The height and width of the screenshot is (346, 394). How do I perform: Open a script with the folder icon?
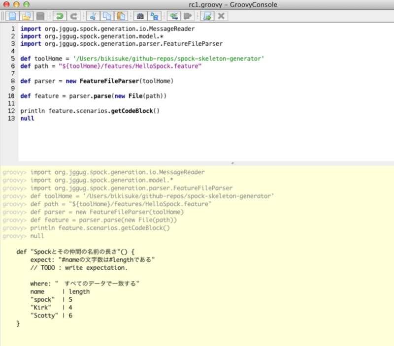26,16
